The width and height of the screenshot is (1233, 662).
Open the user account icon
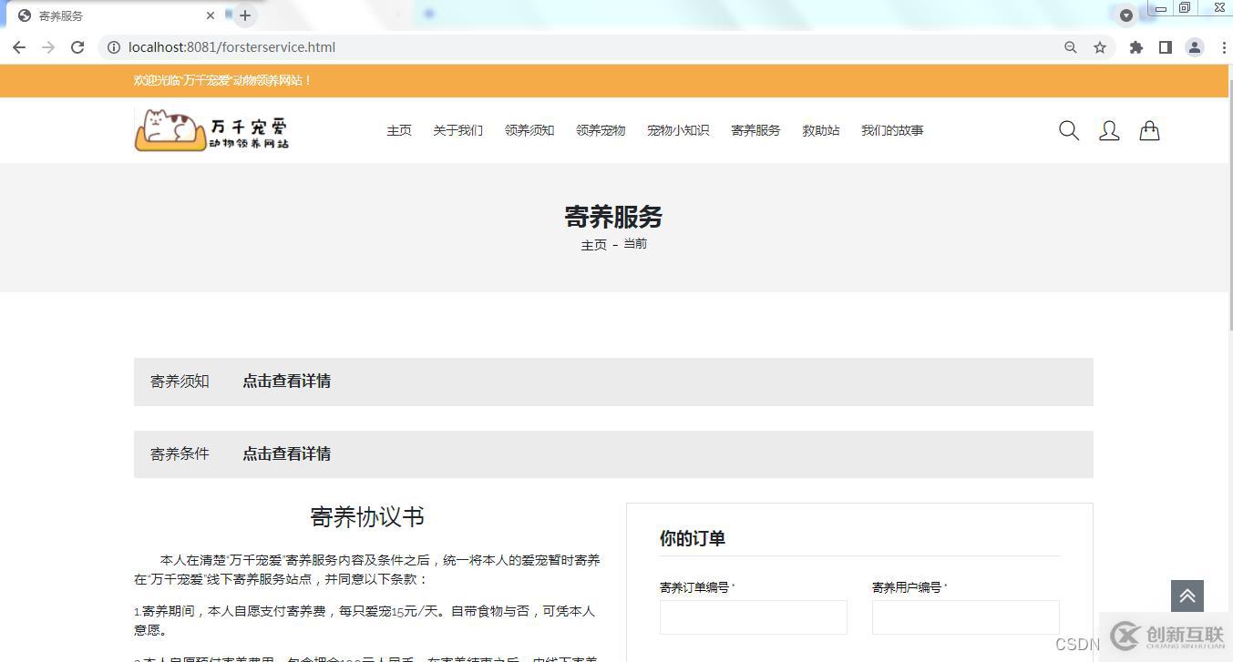point(1109,131)
